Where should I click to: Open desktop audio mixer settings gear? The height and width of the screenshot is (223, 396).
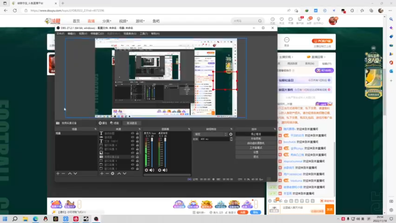click(x=159, y=170)
